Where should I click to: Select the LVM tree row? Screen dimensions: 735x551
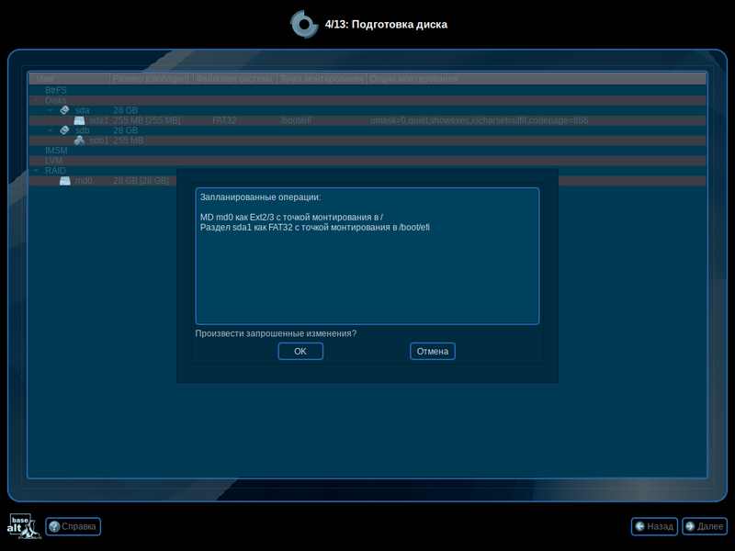pyautogui.click(x=367, y=161)
